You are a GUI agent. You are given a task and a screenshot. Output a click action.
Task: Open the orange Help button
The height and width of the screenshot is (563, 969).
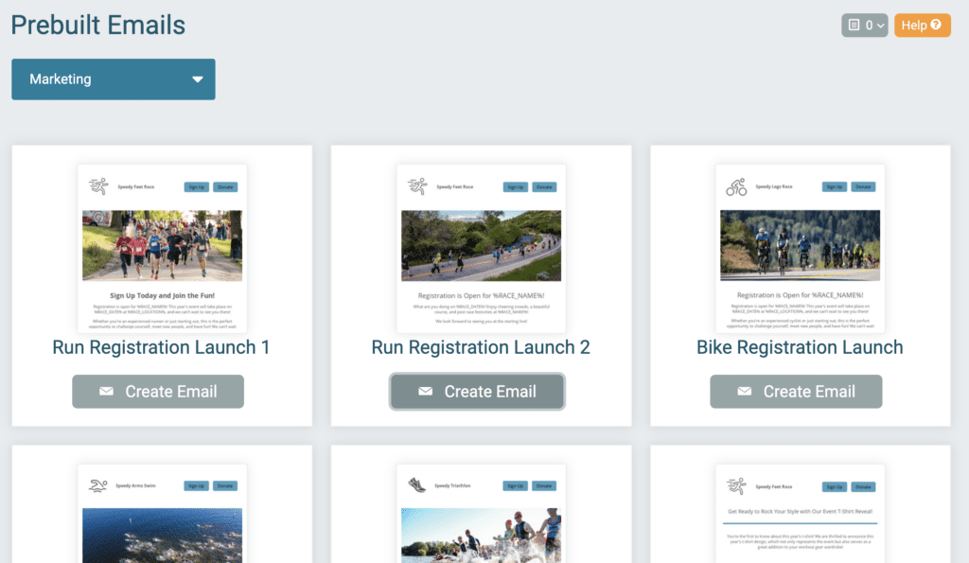pos(922,26)
